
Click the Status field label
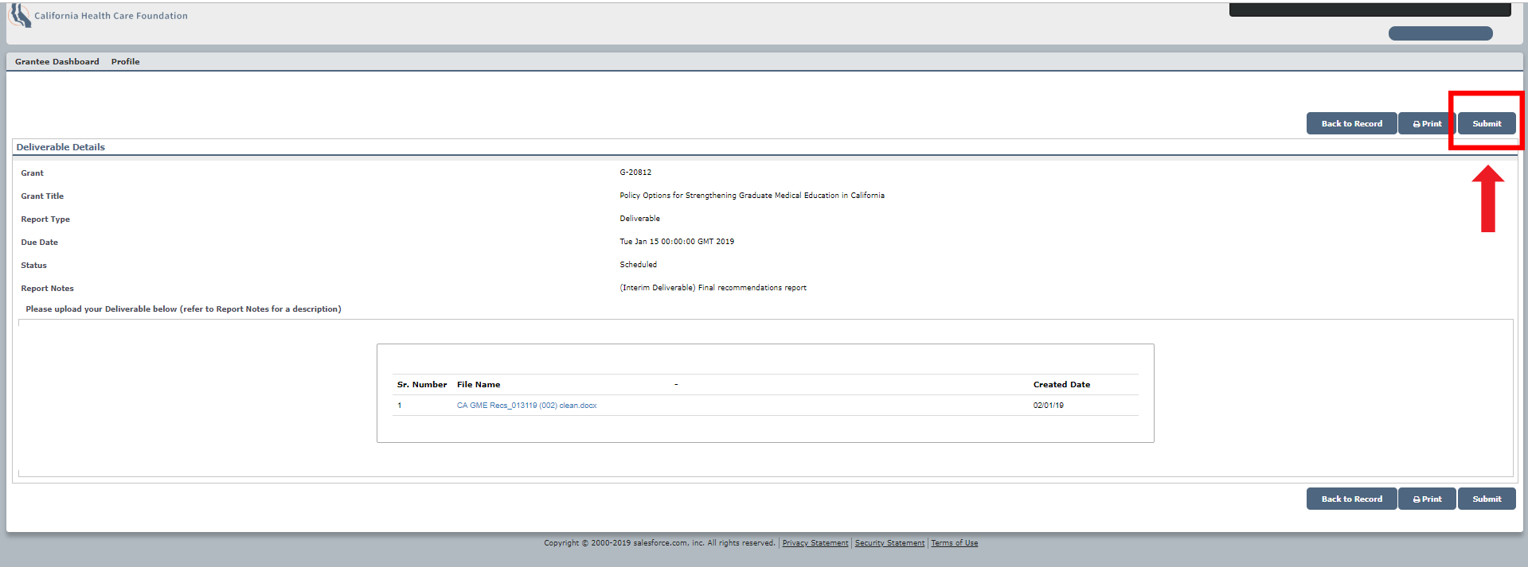pyautogui.click(x=33, y=266)
